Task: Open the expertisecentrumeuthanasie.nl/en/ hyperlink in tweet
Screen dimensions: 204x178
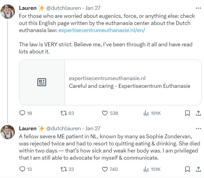Action: click(x=102, y=31)
